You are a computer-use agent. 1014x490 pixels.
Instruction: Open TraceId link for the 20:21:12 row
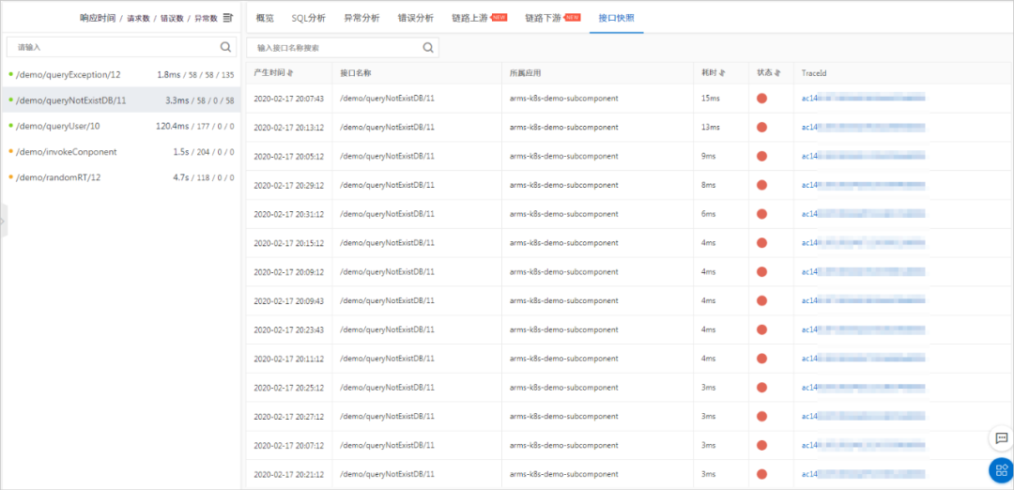tap(864, 474)
